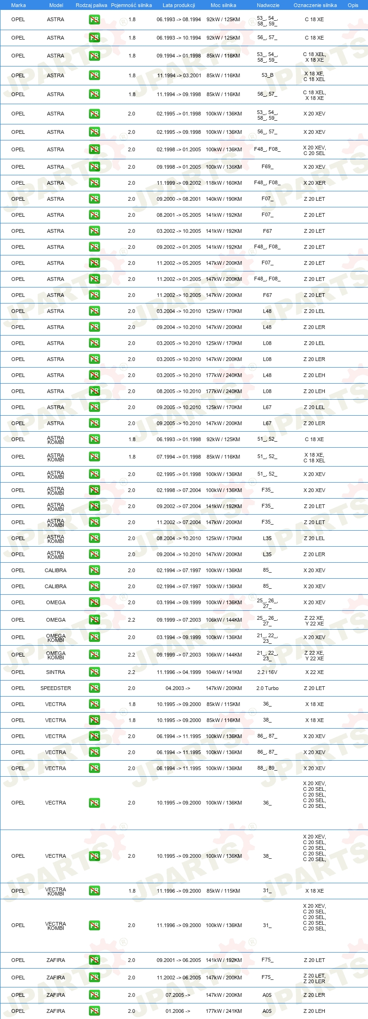Image resolution: width=368 pixels, height=1019 pixels.
Task: Click the fuel icon for ASTRA KOMBI 07.1994 -> 01.1998
Action: 94,457
